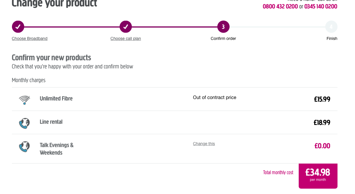Click the £18.99 Line rental price

pos(322,122)
